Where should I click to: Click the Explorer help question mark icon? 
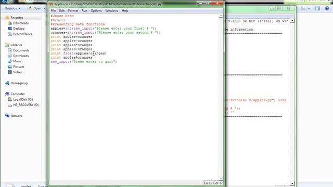327,8
